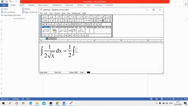Save the Word document via toolbar icon

[6, 1]
